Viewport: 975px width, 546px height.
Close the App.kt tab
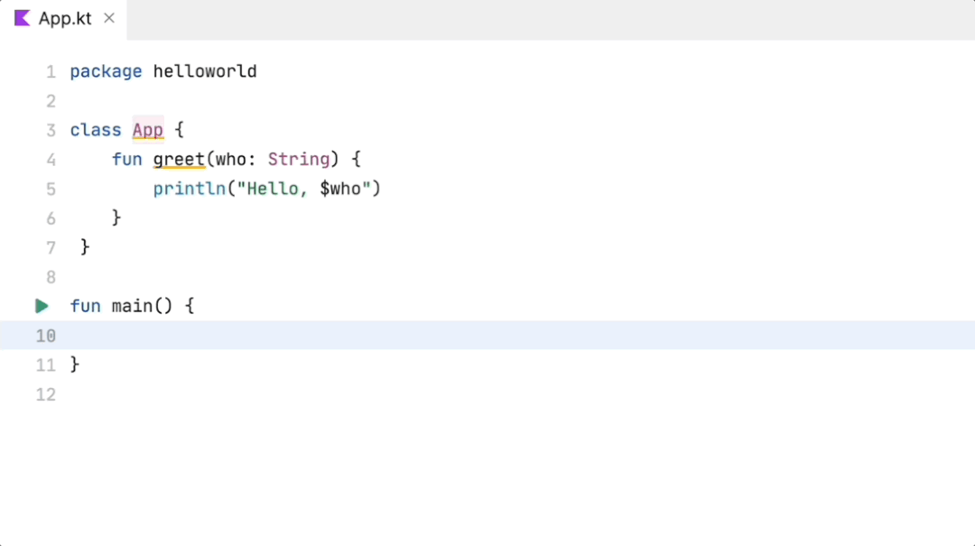tap(109, 19)
